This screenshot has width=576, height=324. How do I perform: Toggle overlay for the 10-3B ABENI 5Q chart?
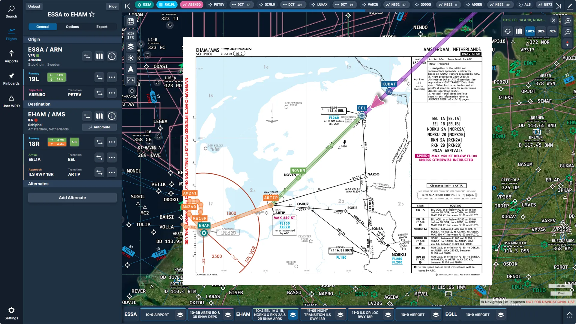coord(228,315)
